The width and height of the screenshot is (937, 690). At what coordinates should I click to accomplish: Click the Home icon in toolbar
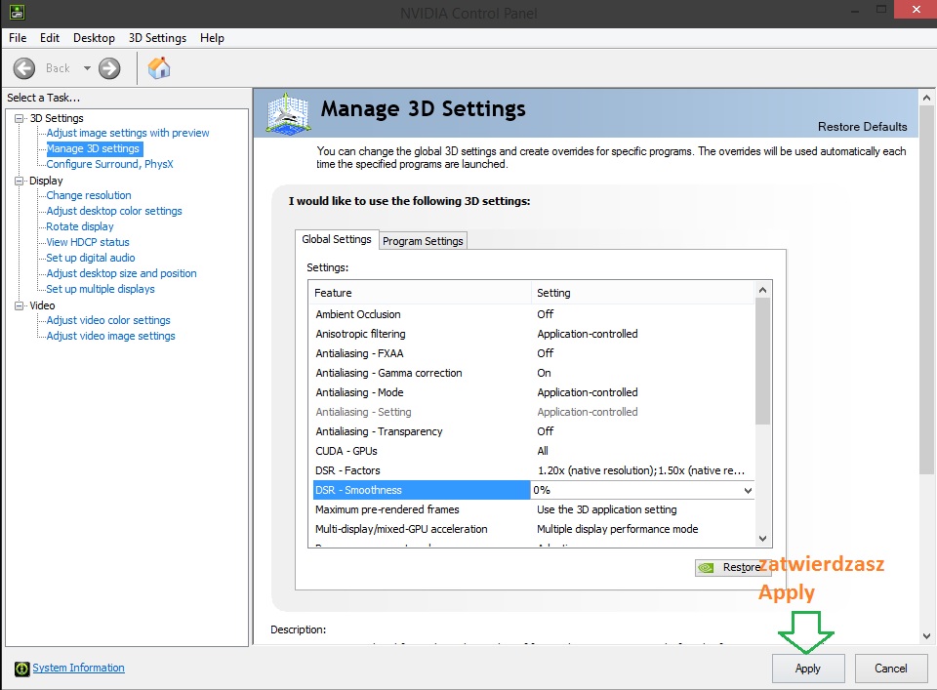(159, 67)
